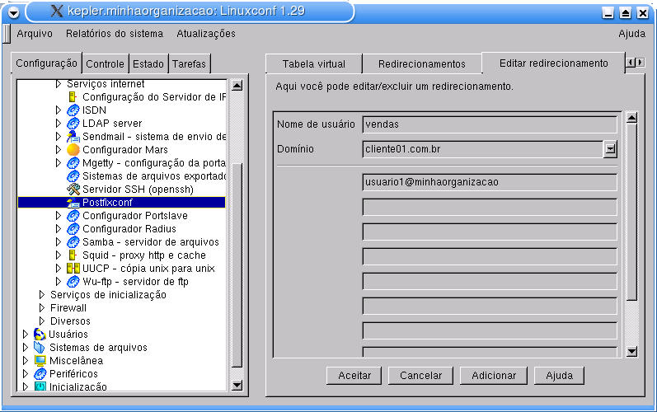Switch to the Estado tab
Viewport: 657px width, 412px height.
tap(148, 64)
